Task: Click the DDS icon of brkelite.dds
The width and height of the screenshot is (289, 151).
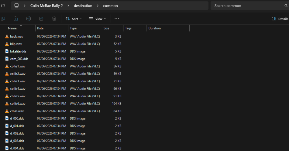Action: pyautogui.click(x=7, y=51)
